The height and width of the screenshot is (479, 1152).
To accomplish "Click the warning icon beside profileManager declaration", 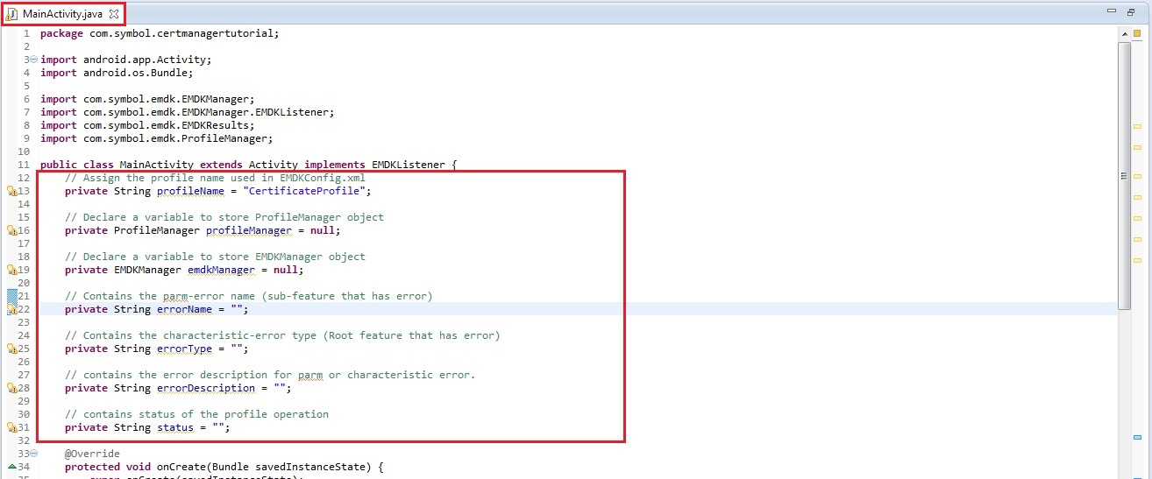I will pos(11,230).
